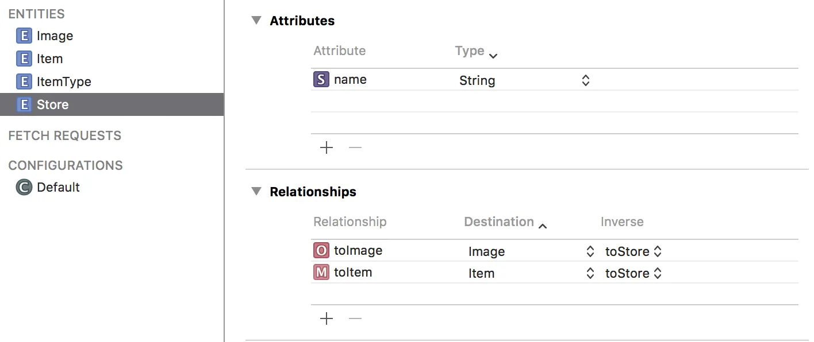Open the Item destination dropdown
The image size is (814, 342).
click(590, 273)
